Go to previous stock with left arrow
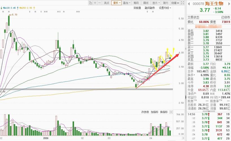Screen dimensions: 231x141 point(189,4)
